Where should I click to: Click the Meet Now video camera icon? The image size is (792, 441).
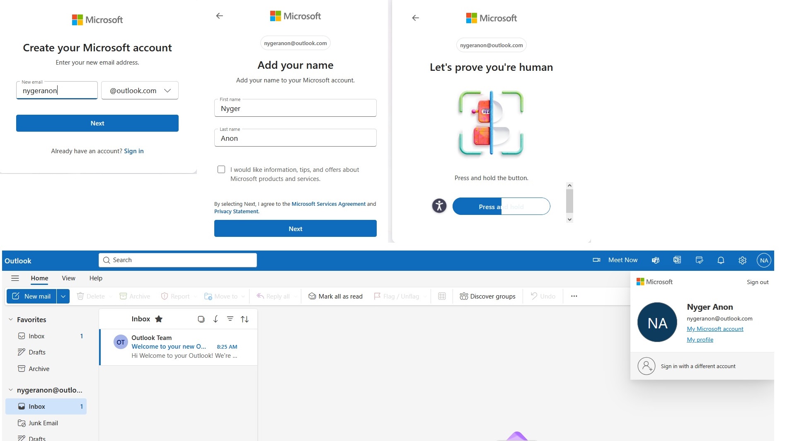[x=596, y=260]
